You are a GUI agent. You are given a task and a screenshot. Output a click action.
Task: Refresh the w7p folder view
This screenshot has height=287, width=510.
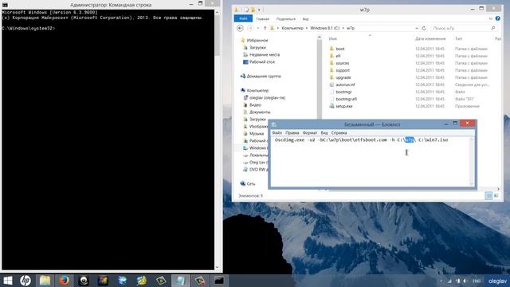pyautogui.click(x=424, y=29)
